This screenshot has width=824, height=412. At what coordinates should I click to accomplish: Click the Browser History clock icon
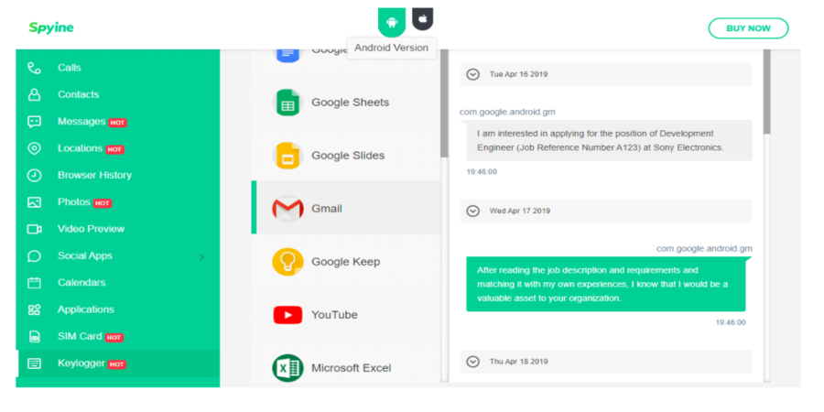[x=34, y=176]
